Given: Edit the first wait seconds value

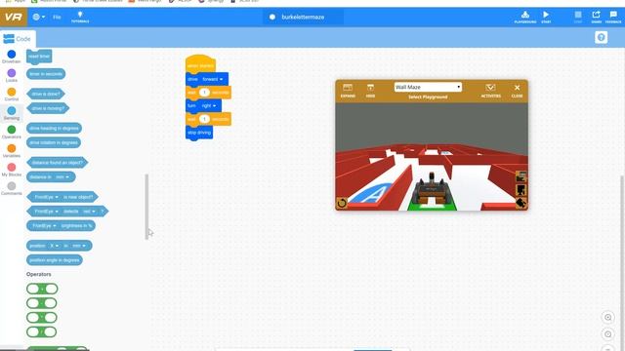Looking at the screenshot, I should (x=204, y=93).
